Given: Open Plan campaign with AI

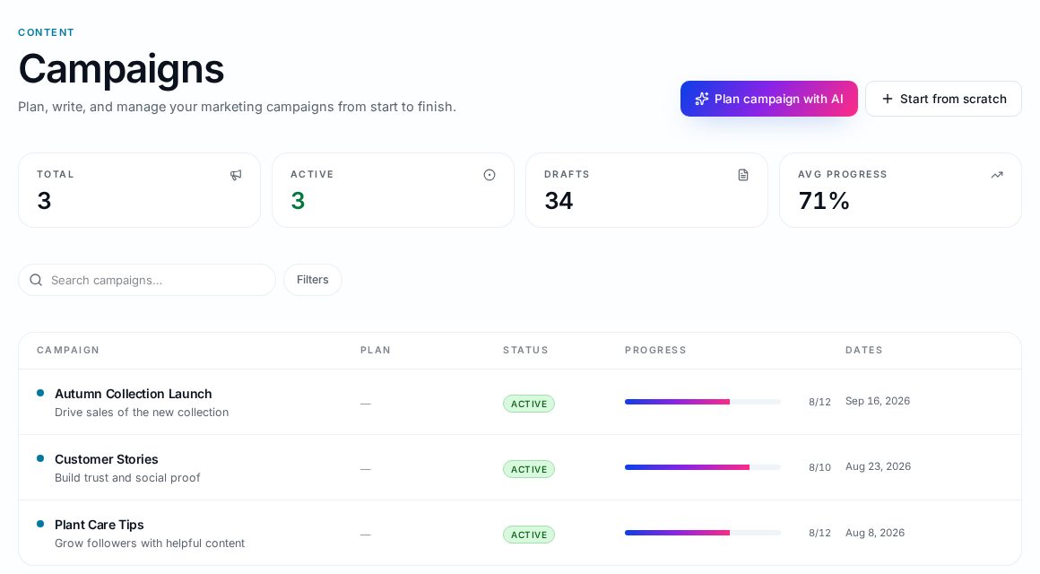Looking at the screenshot, I should (768, 99).
